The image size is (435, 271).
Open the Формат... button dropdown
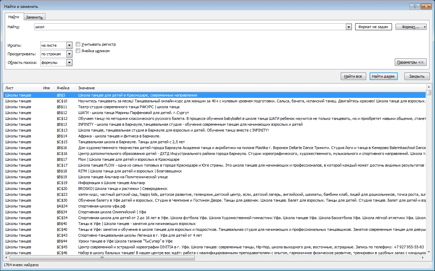click(x=411, y=27)
